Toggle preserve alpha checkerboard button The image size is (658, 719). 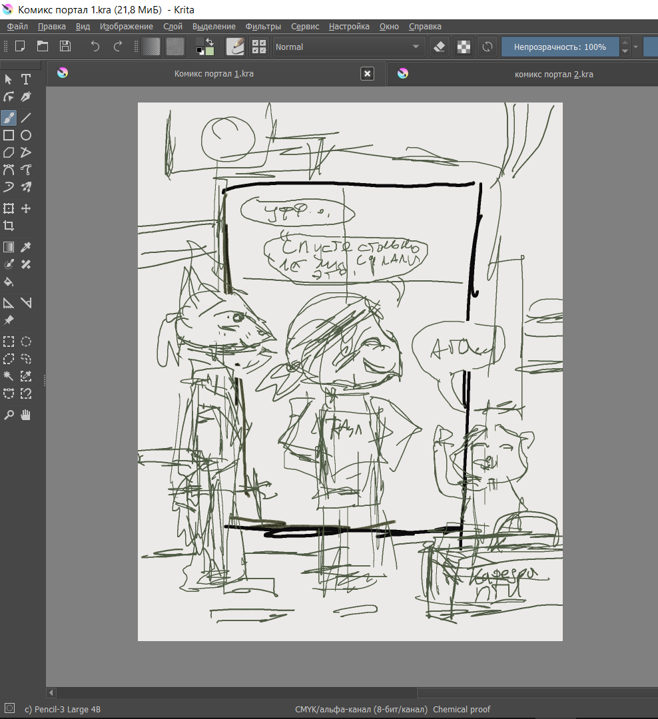[x=463, y=47]
